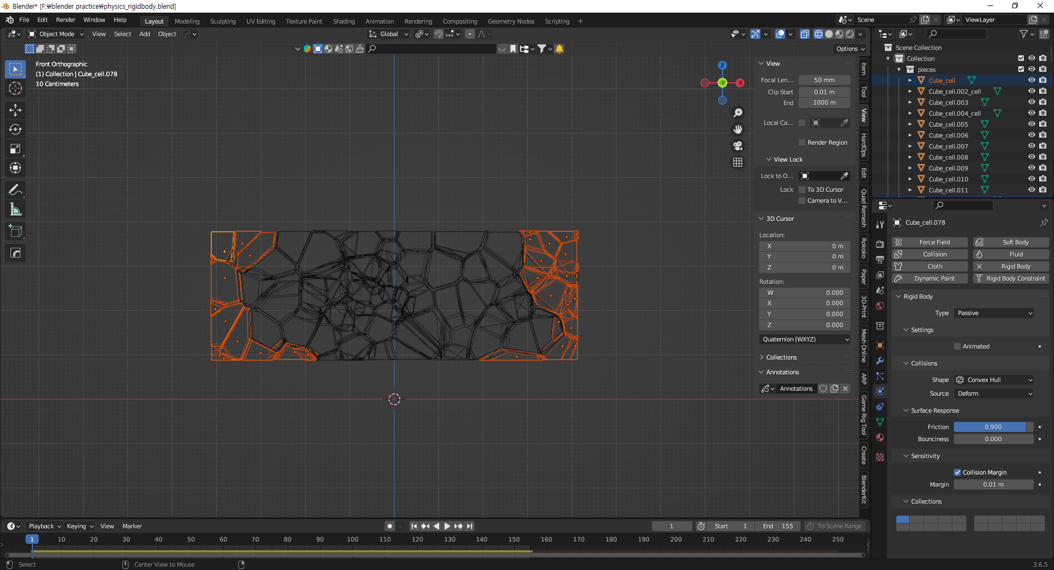1054x570 pixels.
Task: Toggle camera view in viewport
Action: 738,146
